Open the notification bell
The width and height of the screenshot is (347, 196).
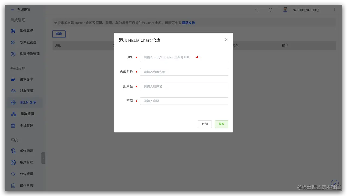pos(271,10)
